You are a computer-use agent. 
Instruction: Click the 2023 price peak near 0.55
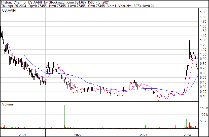[x=134, y=75]
